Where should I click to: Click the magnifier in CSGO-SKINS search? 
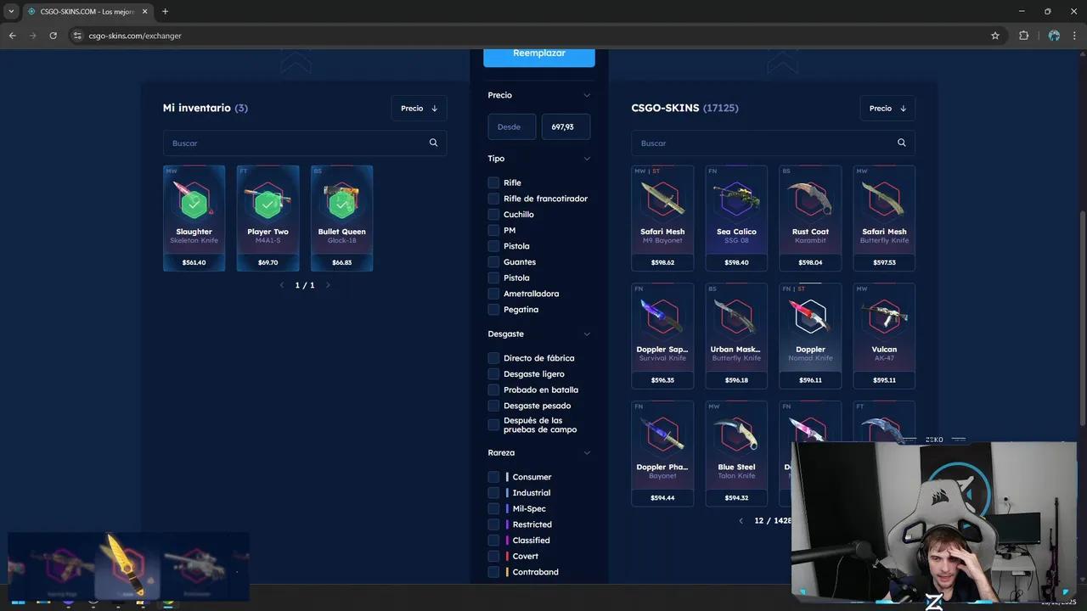coord(902,143)
